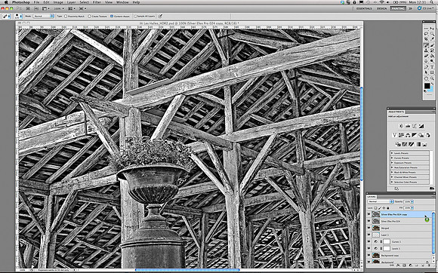The height and width of the screenshot is (273, 438).
Task: Expand Exposure Presets list
Action: (392, 163)
